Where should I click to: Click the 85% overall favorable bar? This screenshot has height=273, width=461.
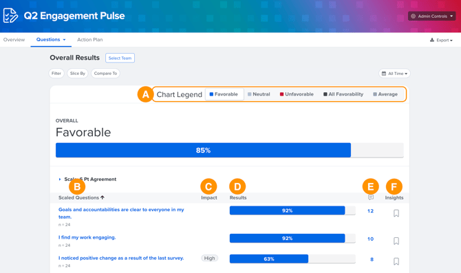(203, 150)
